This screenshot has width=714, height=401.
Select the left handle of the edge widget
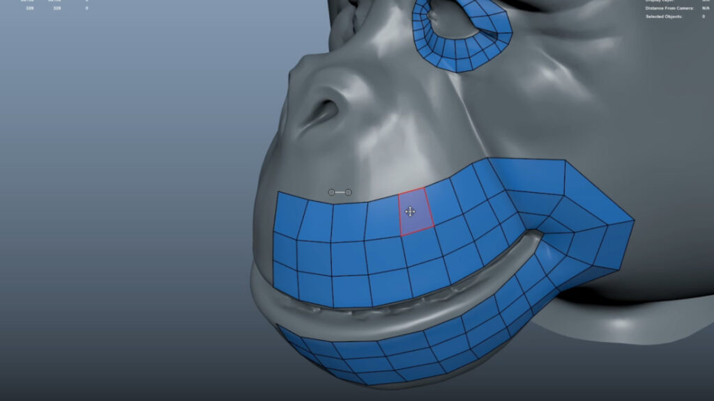[x=331, y=192]
